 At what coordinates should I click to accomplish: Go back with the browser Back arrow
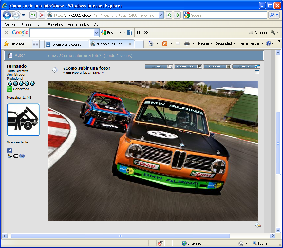point(7,15)
